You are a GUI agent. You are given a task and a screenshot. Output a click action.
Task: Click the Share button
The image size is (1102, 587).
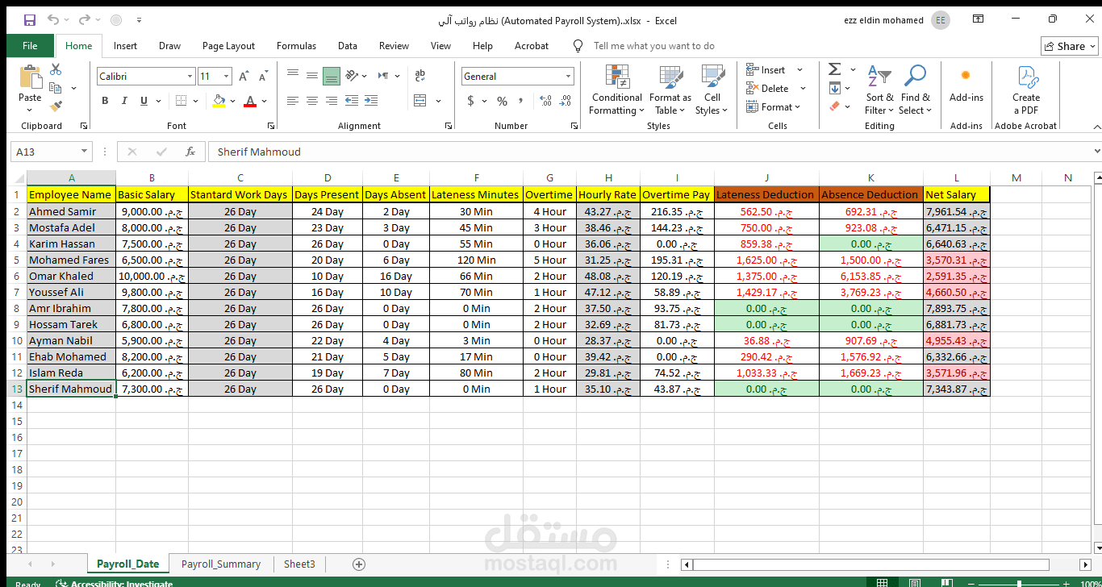1069,46
